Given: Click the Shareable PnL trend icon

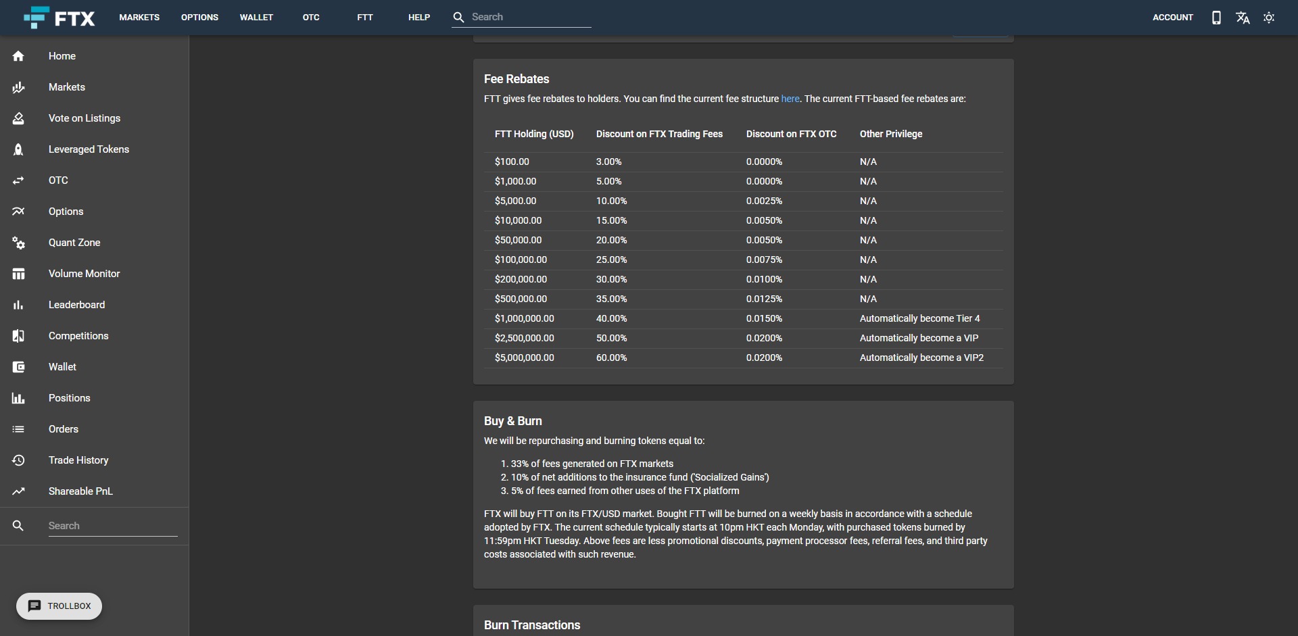Looking at the screenshot, I should click(18, 491).
